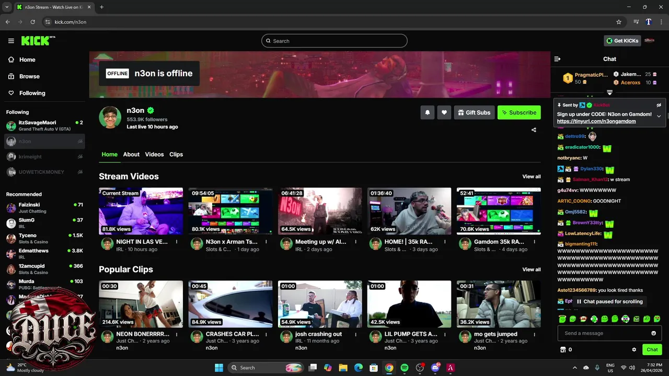This screenshot has height=376, width=669.
Task: Open the tinyurl.com/n3ongamdom link
Action: coord(596,121)
